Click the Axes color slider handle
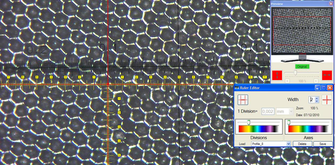The image size is (335, 165). [x=289, y=122]
